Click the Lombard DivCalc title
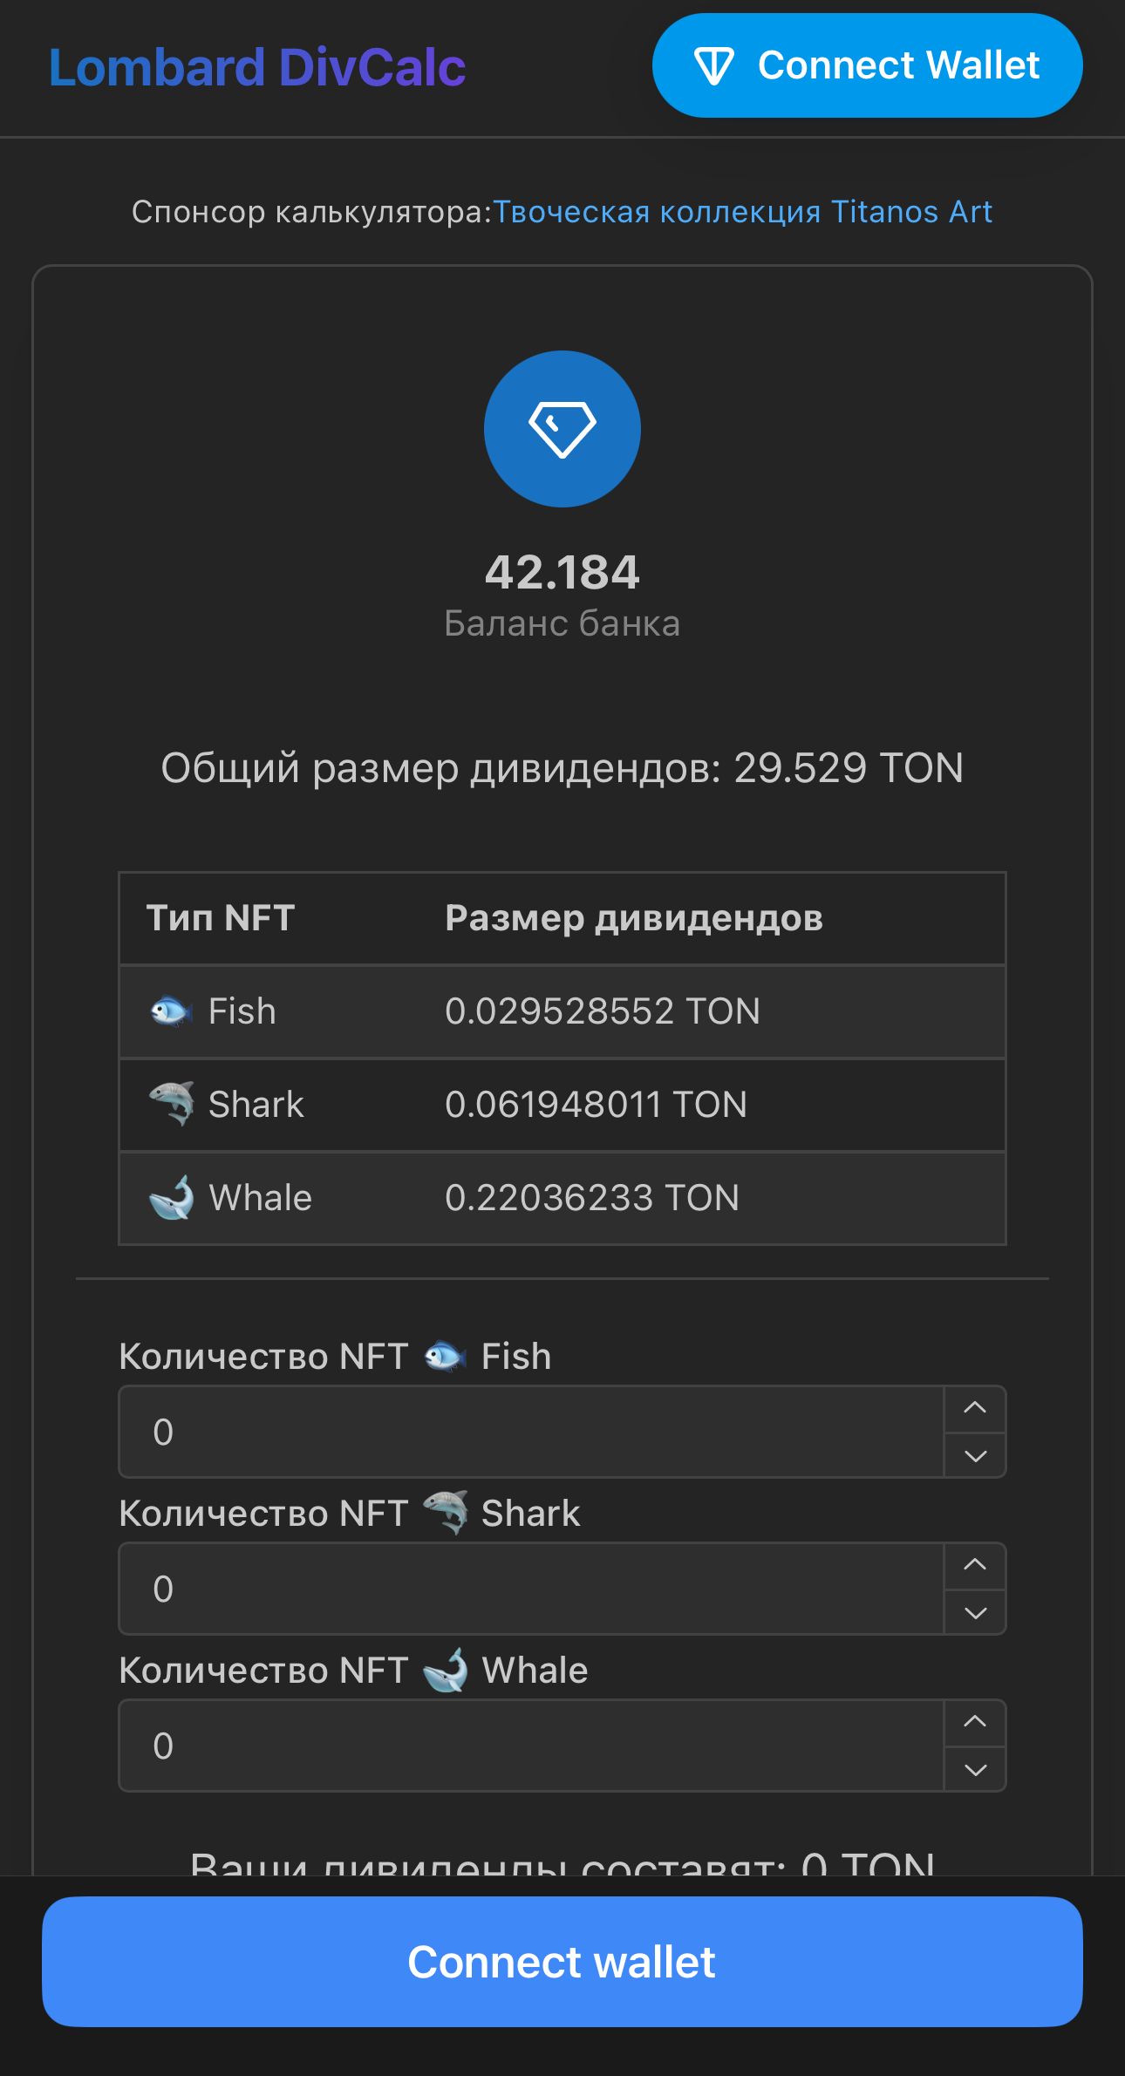Viewport: 1125px width, 2076px height. (258, 66)
